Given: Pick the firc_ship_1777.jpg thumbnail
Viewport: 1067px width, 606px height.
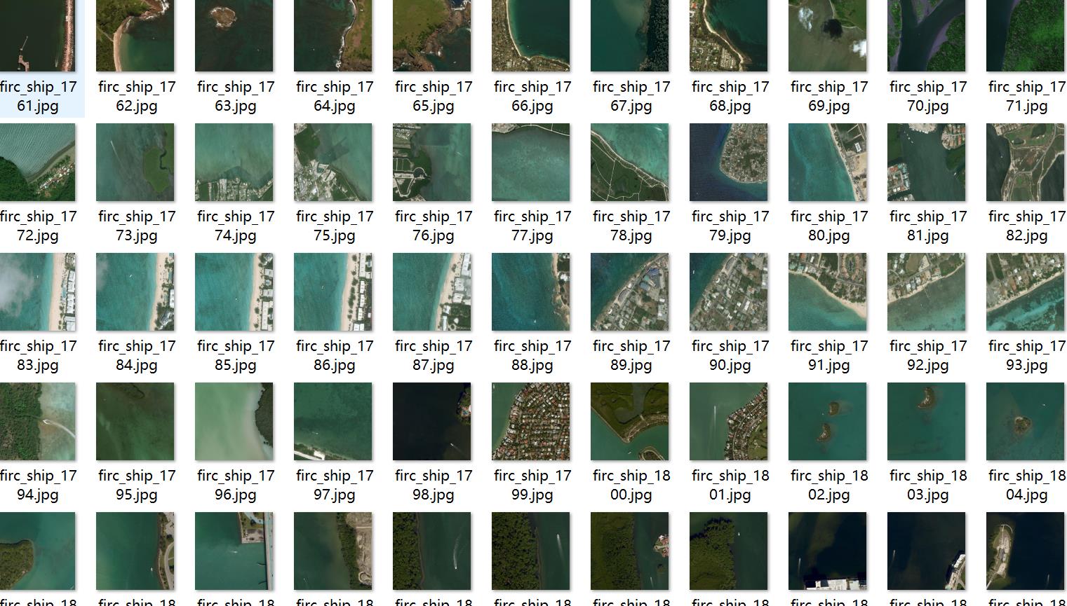Looking at the screenshot, I should [531, 163].
